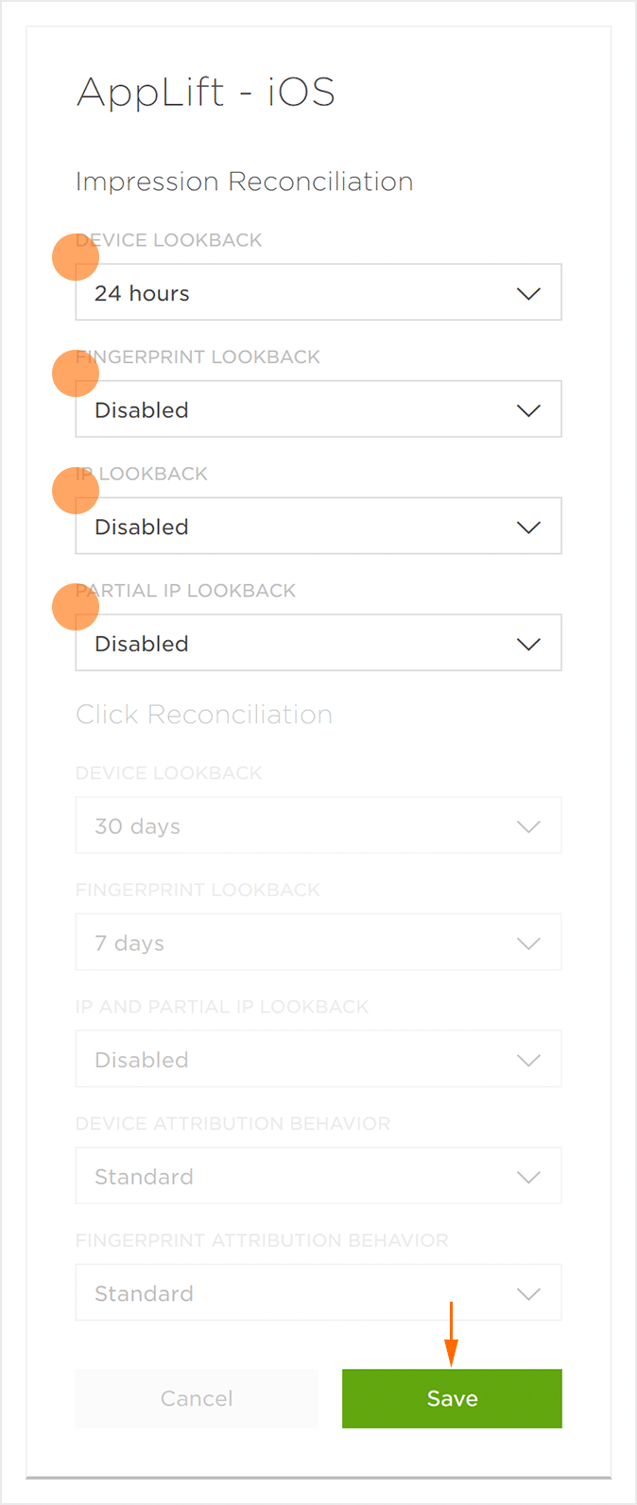Click the orange marker beside IP Lookback
637x1505 pixels.
76,491
